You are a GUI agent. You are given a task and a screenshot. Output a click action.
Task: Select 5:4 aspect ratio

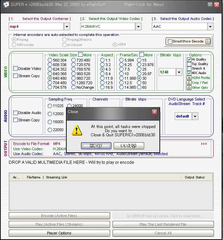coord(102,74)
